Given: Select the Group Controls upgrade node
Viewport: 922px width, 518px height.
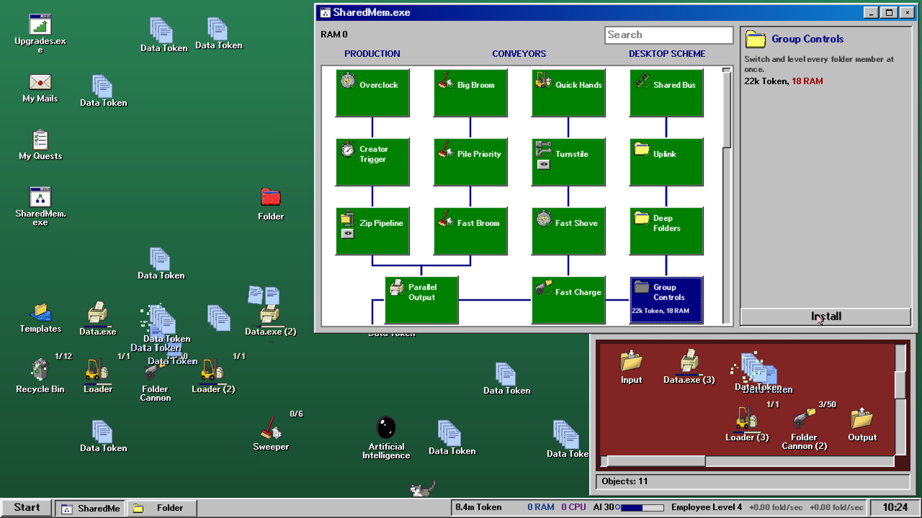Looking at the screenshot, I should [x=667, y=300].
